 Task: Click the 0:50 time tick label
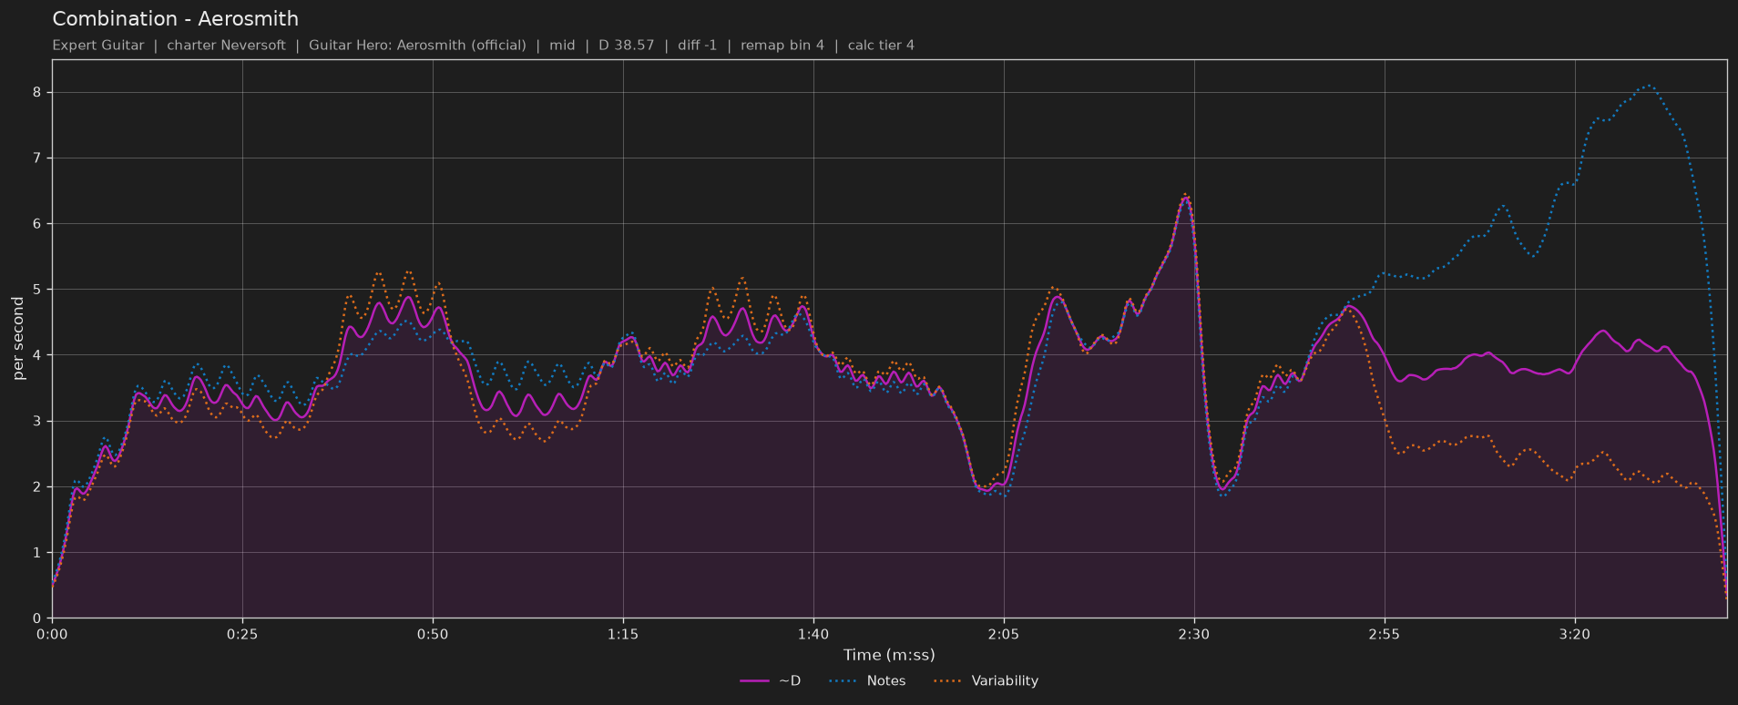click(433, 634)
